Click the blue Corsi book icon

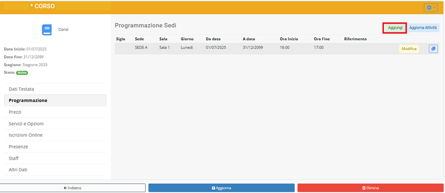47,30
